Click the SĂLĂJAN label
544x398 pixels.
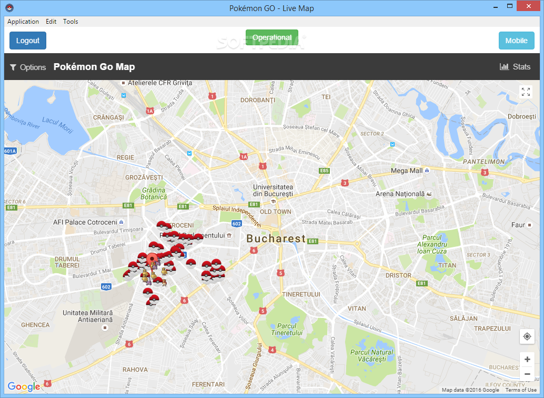coord(464,319)
